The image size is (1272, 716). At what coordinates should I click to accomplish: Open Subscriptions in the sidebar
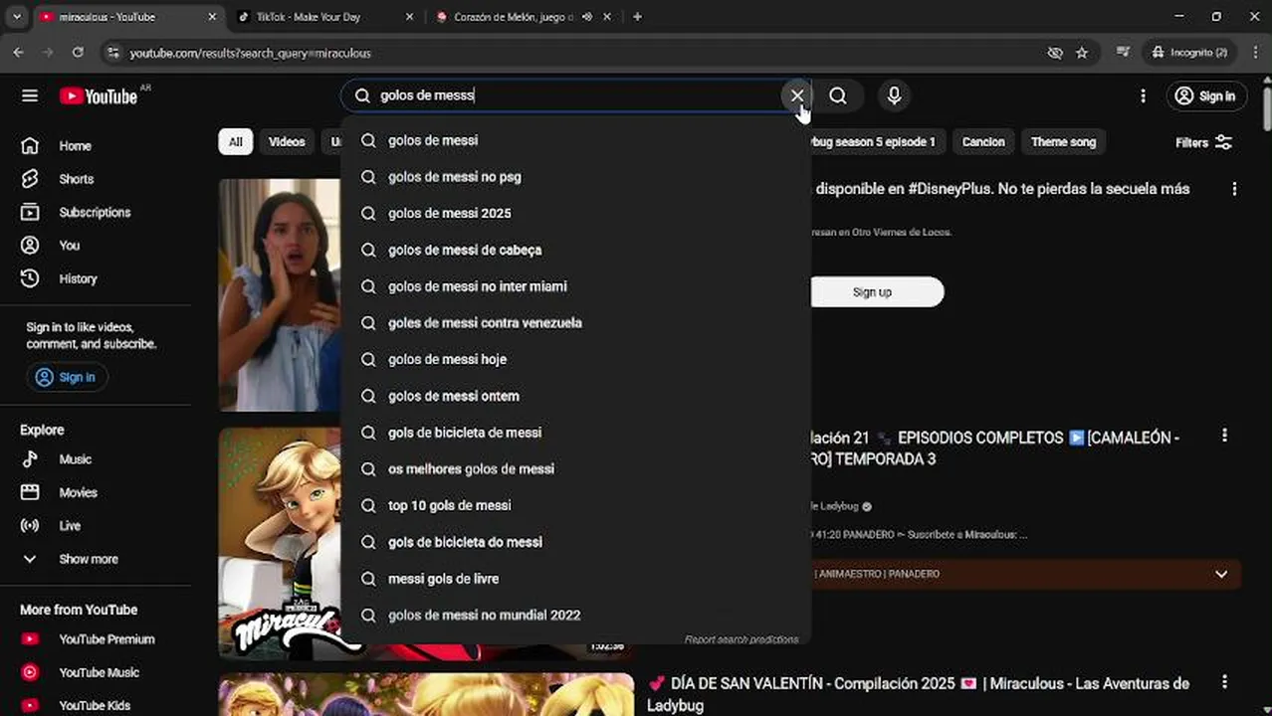(x=96, y=212)
